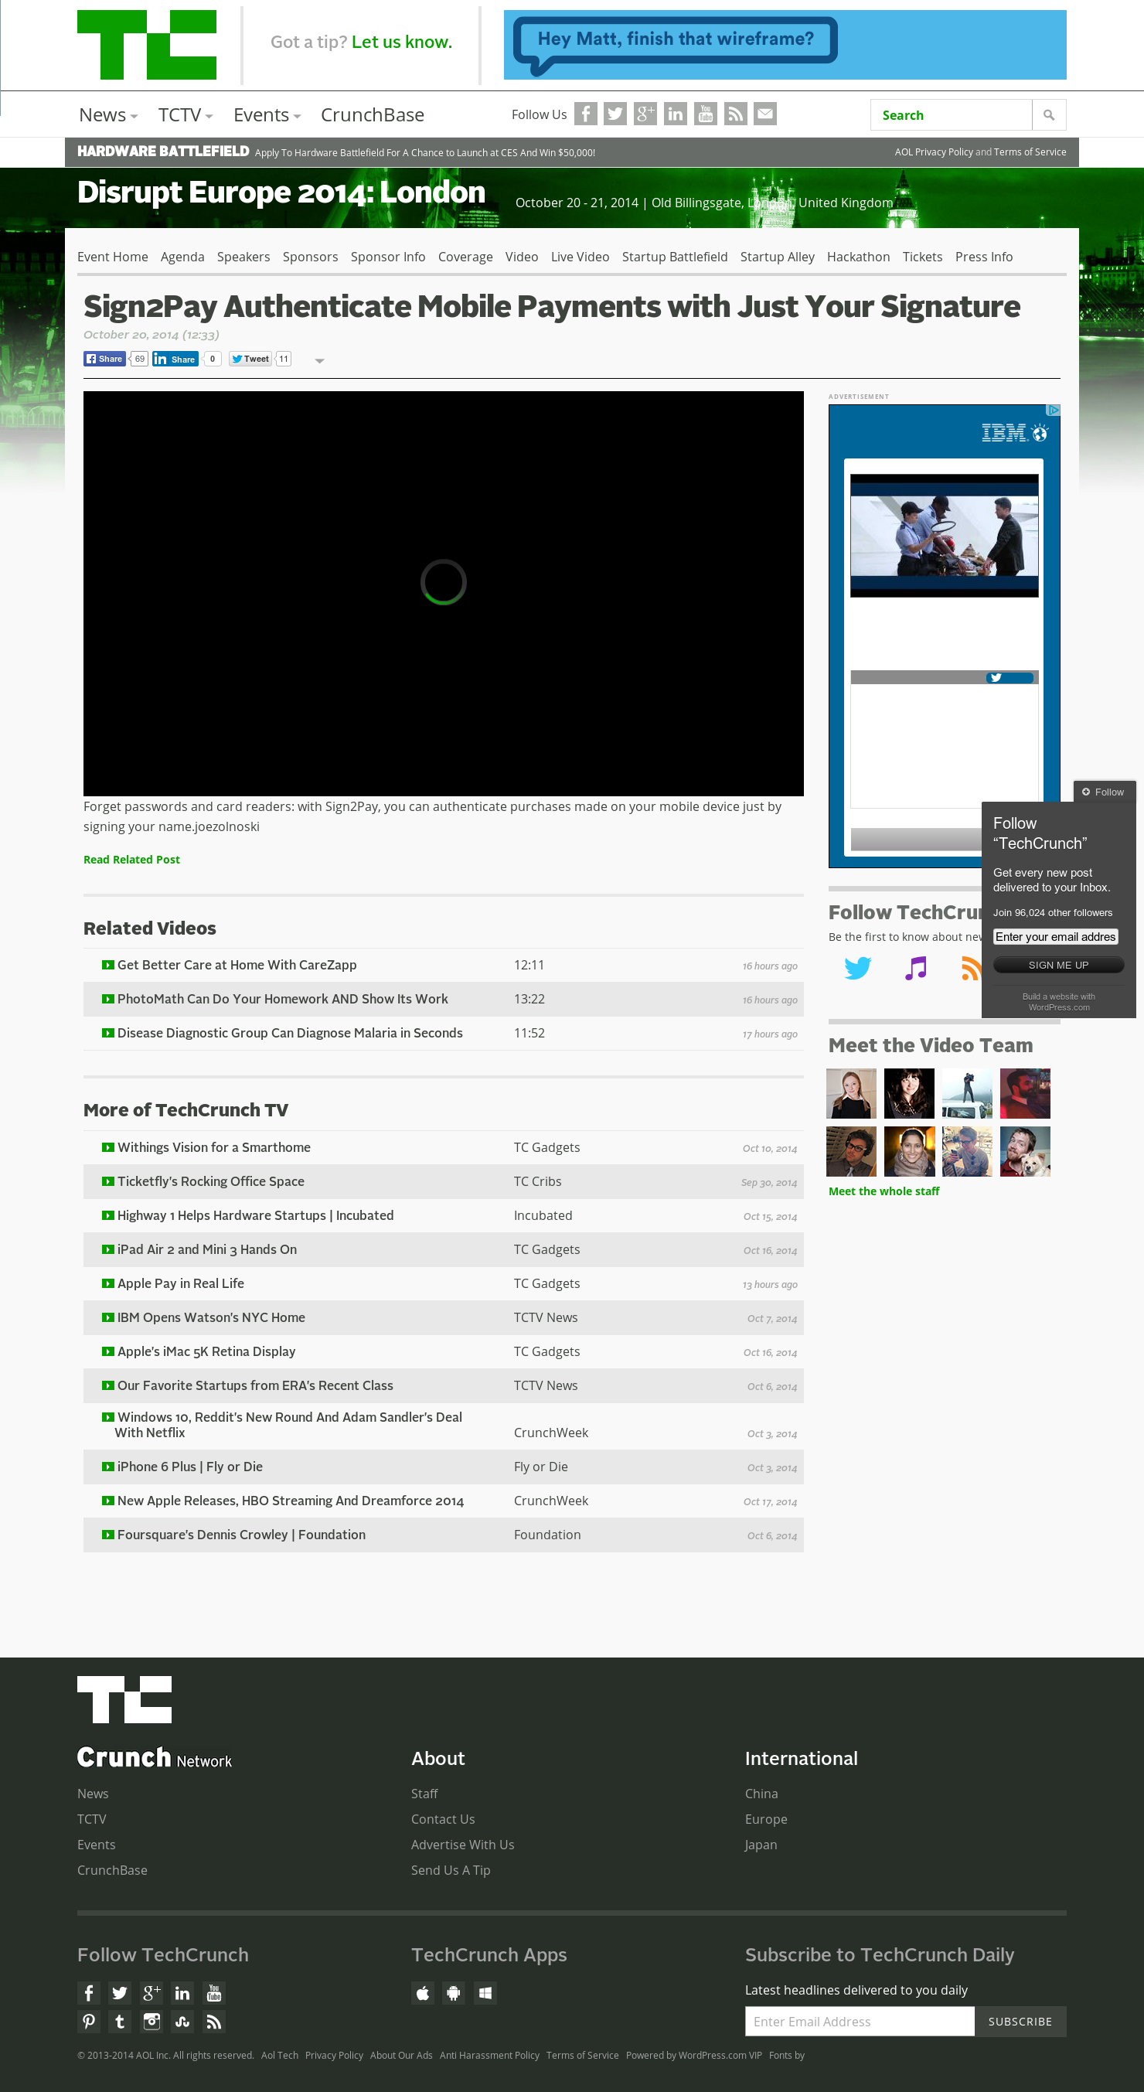Open Advertise With Us footer link
The image size is (1144, 2092).
(463, 1845)
